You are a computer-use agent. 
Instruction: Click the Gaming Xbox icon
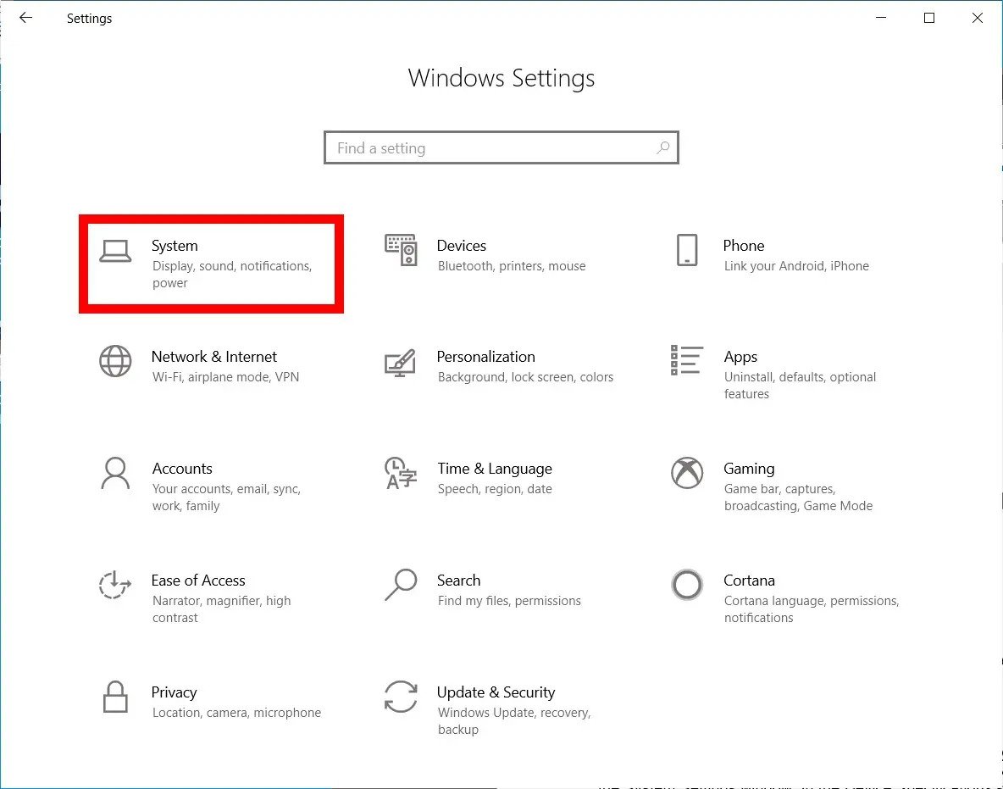tap(687, 473)
